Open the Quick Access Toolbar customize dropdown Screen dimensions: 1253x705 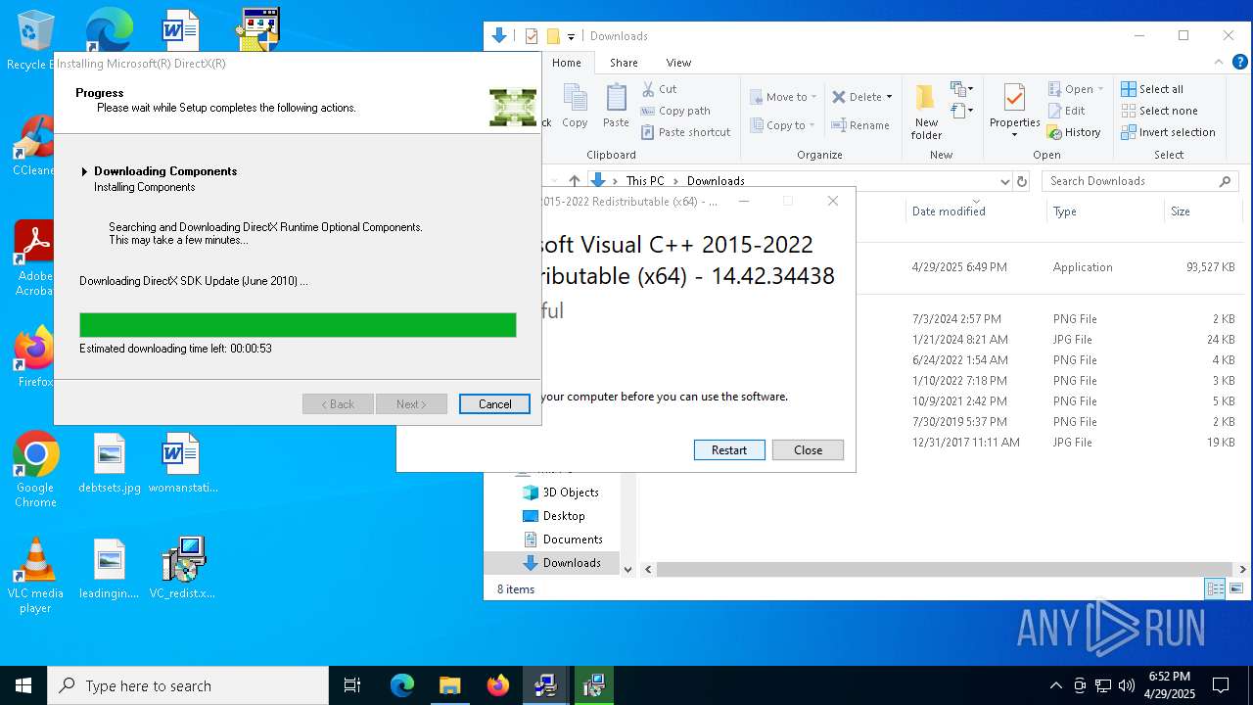571,36
